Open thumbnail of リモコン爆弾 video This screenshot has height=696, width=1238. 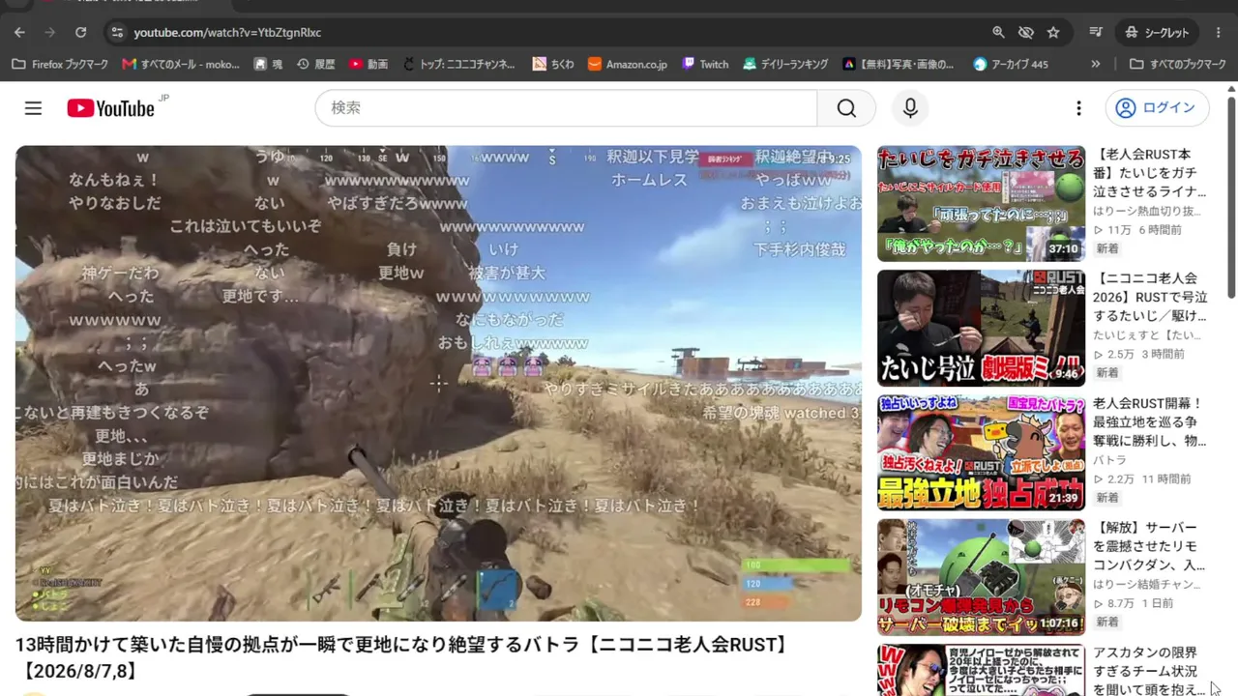pos(981,577)
